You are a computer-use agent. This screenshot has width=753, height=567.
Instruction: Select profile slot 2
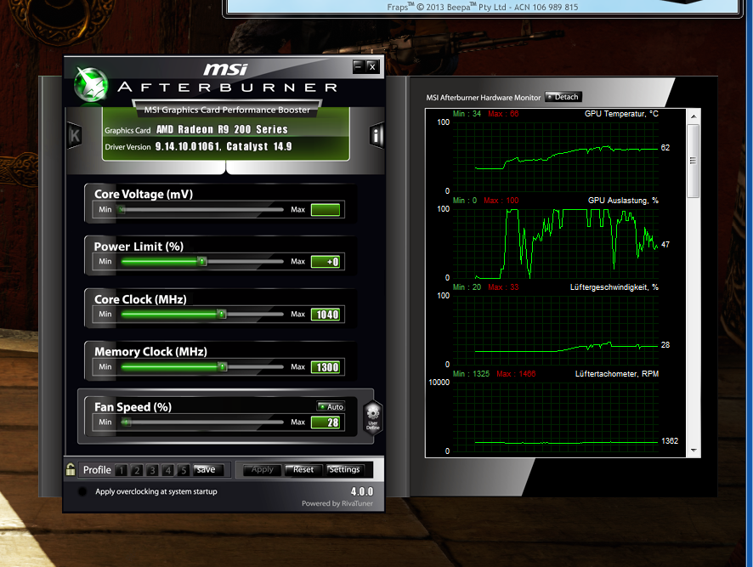137,470
